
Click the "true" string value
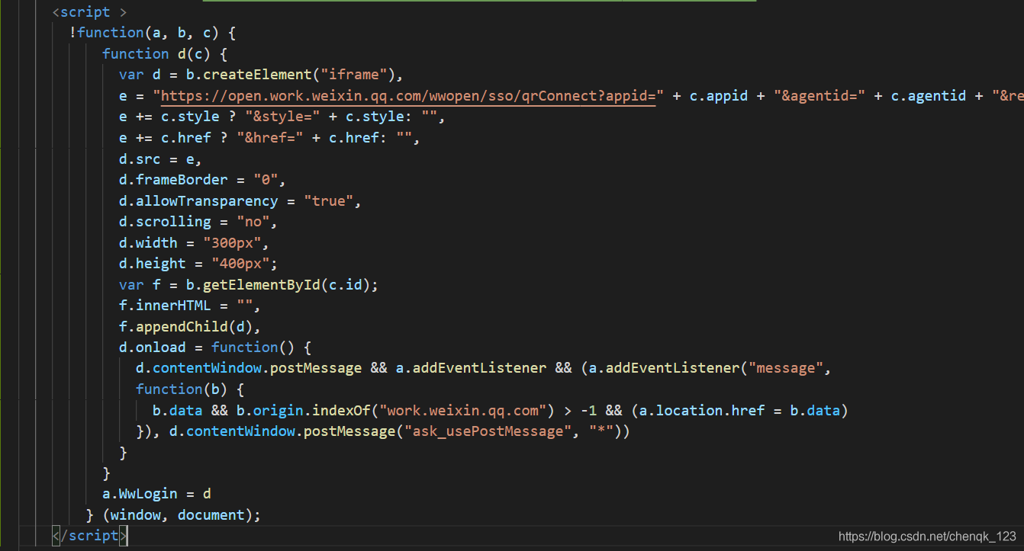[x=329, y=201]
